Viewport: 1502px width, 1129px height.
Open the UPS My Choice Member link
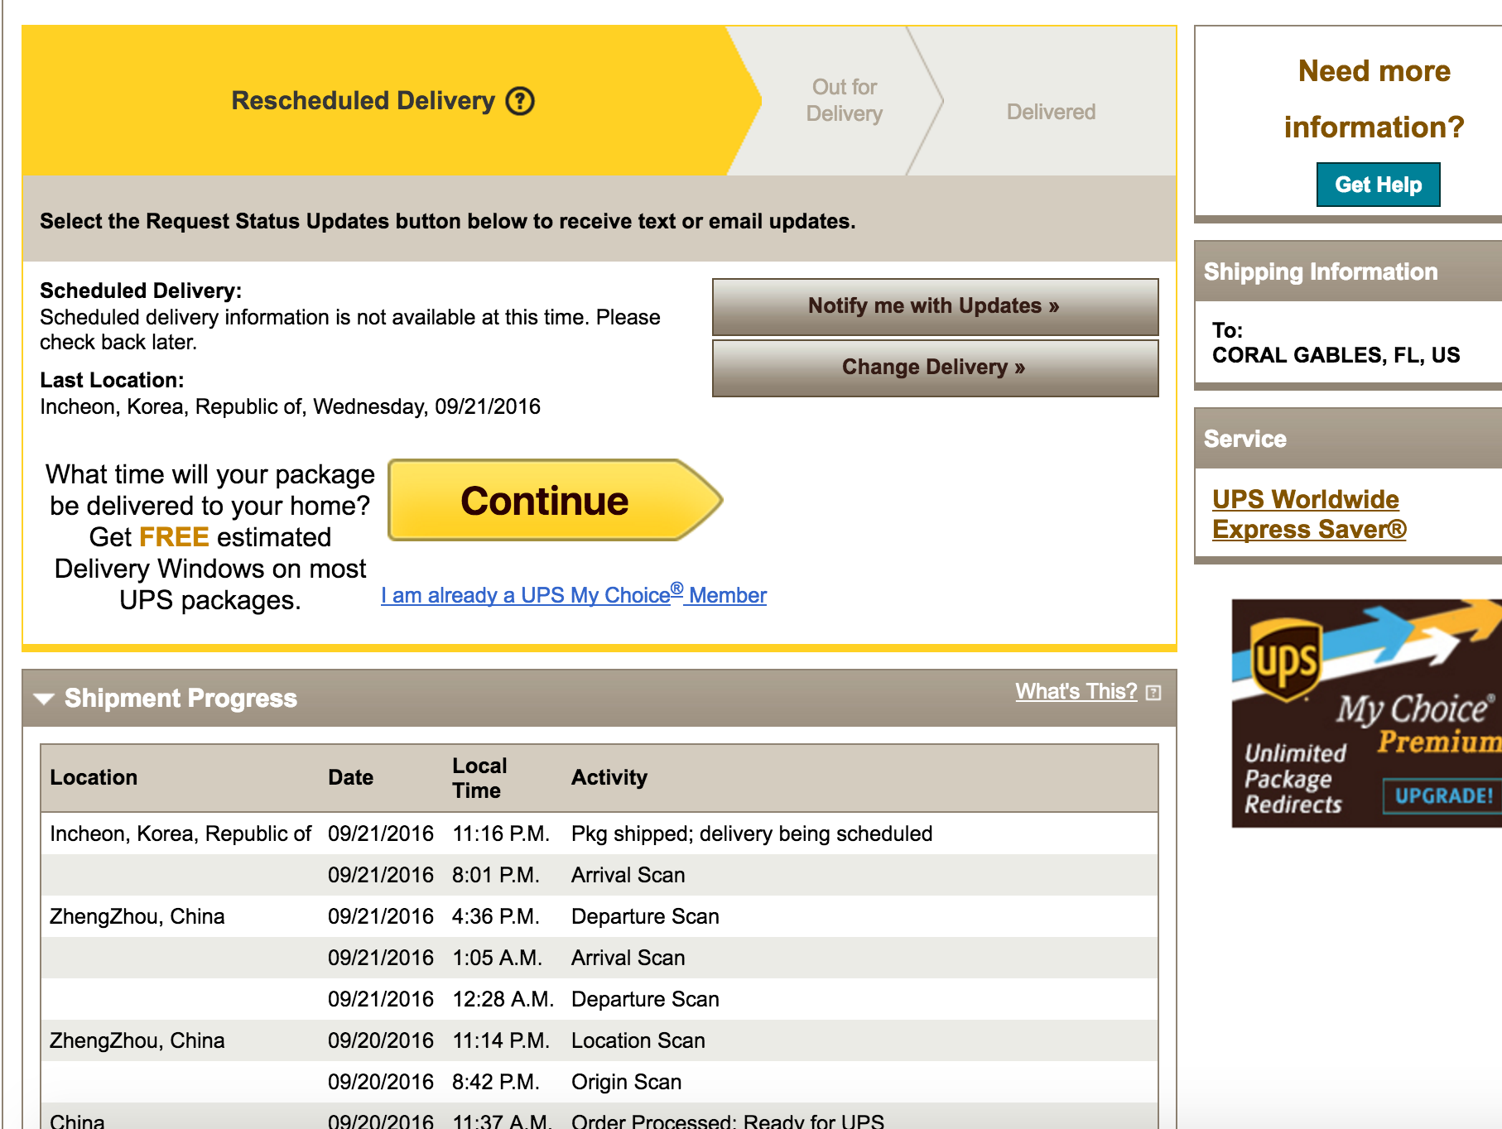(574, 594)
